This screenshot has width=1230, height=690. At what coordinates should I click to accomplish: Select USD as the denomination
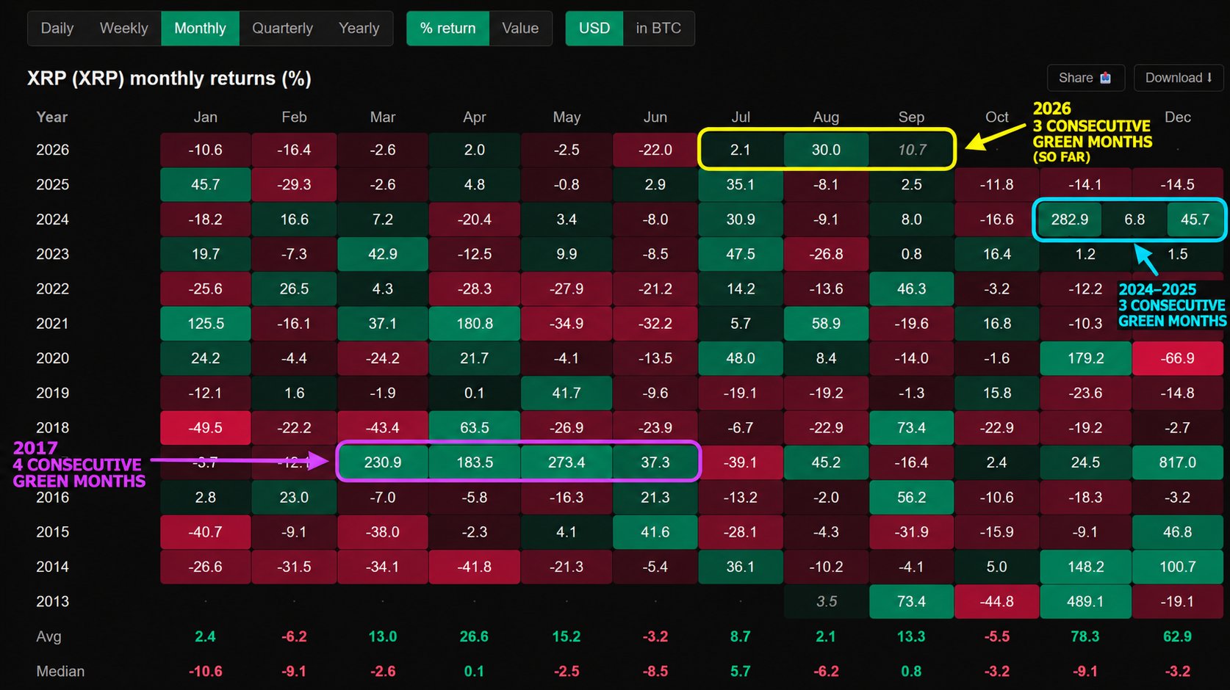click(594, 29)
